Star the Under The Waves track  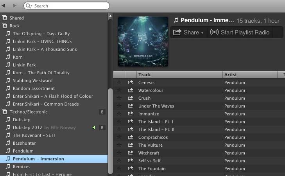119,106
